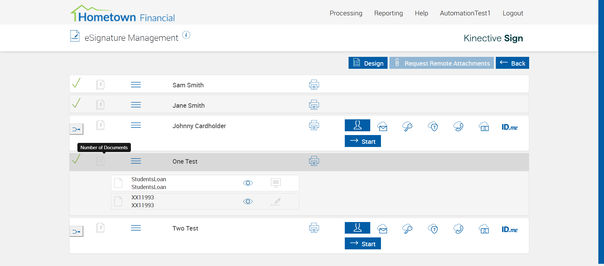Click the print icon for Sam Smith

(x=314, y=85)
